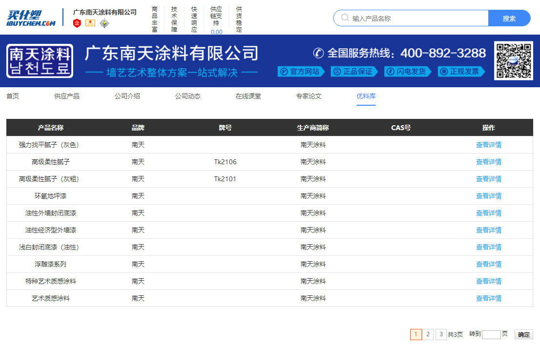This screenshot has height=345, width=540.
Task: Click the 正品保证 banner tag
Action: [x=354, y=72]
